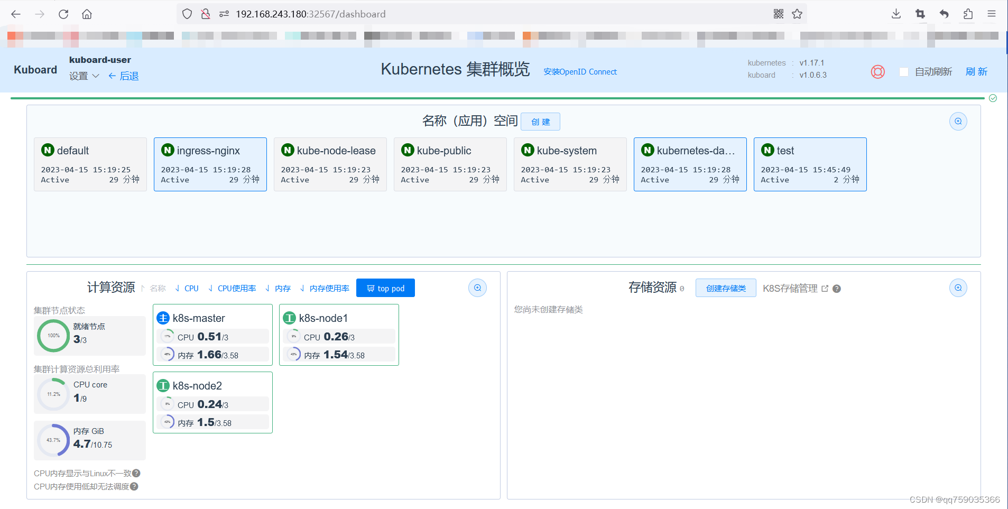Click the screenshot crop icon in the toolbar
The height and width of the screenshot is (509, 1008).
920,14
